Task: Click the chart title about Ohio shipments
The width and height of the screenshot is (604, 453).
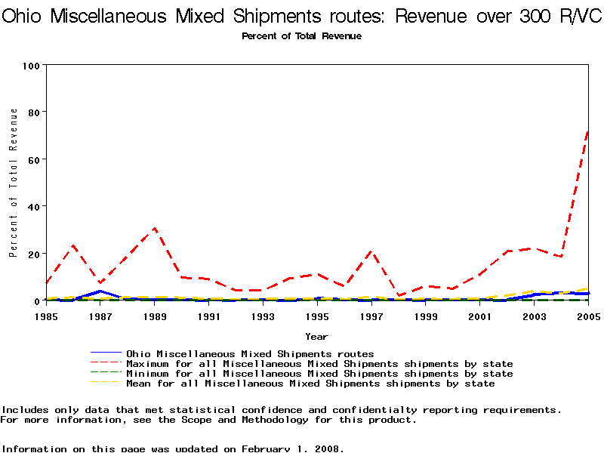Action: click(x=302, y=17)
